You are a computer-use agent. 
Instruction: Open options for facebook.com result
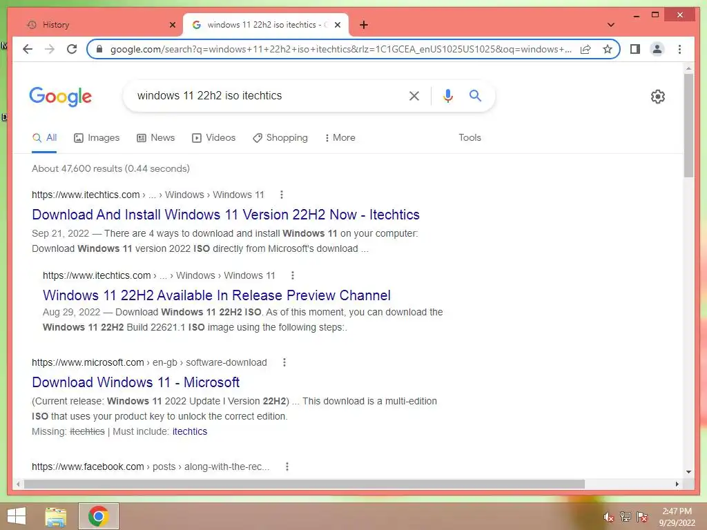pos(287,467)
